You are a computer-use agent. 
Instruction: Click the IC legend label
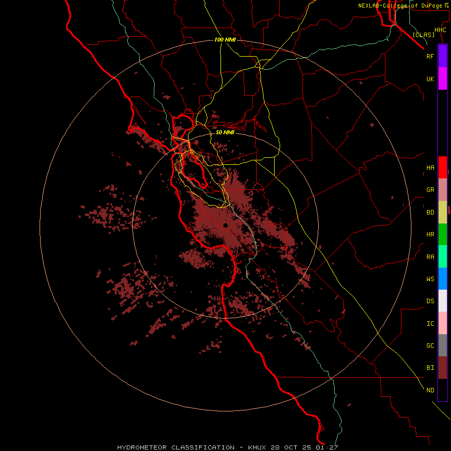click(430, 324)
